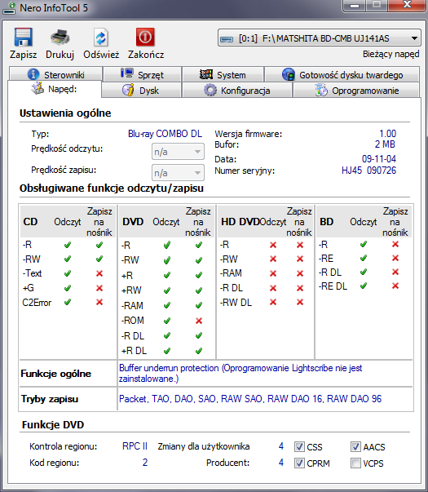428x492 pixels.
Task: Click the Tryby zapisu row label
Action: [50, 399]
